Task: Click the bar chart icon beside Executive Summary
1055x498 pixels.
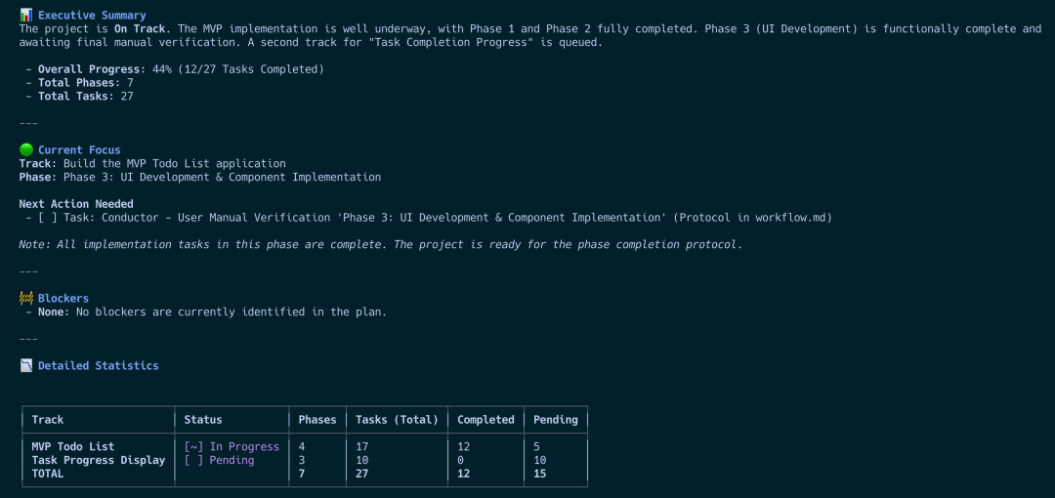Action: (26, 15)
